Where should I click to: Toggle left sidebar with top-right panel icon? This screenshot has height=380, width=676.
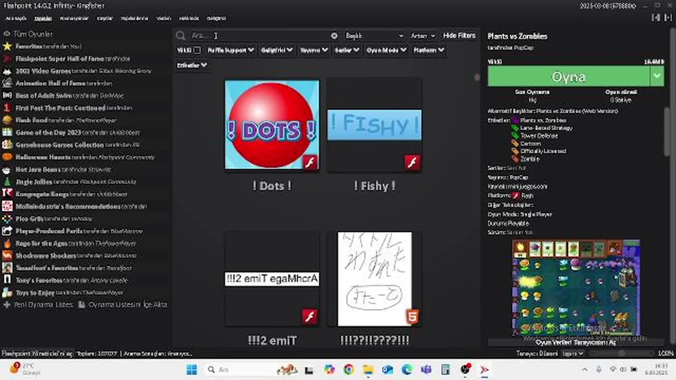656,17
